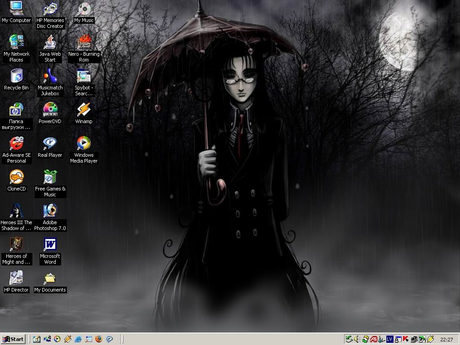The width and height of the screenshot is (460, 345).
Task: Open CloneCD desktop shortcut
Action: [x=17, y=181]
